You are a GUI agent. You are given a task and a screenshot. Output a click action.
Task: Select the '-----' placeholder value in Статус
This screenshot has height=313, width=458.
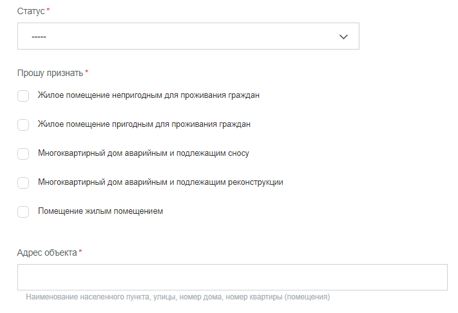[39, 37]
